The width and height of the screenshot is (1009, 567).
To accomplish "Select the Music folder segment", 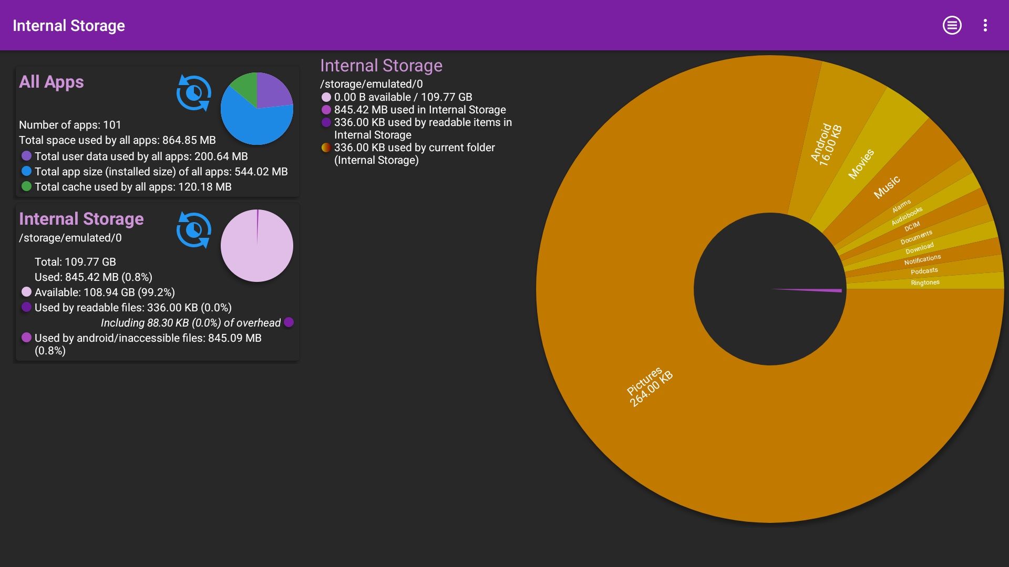I will tap(887, 187).
